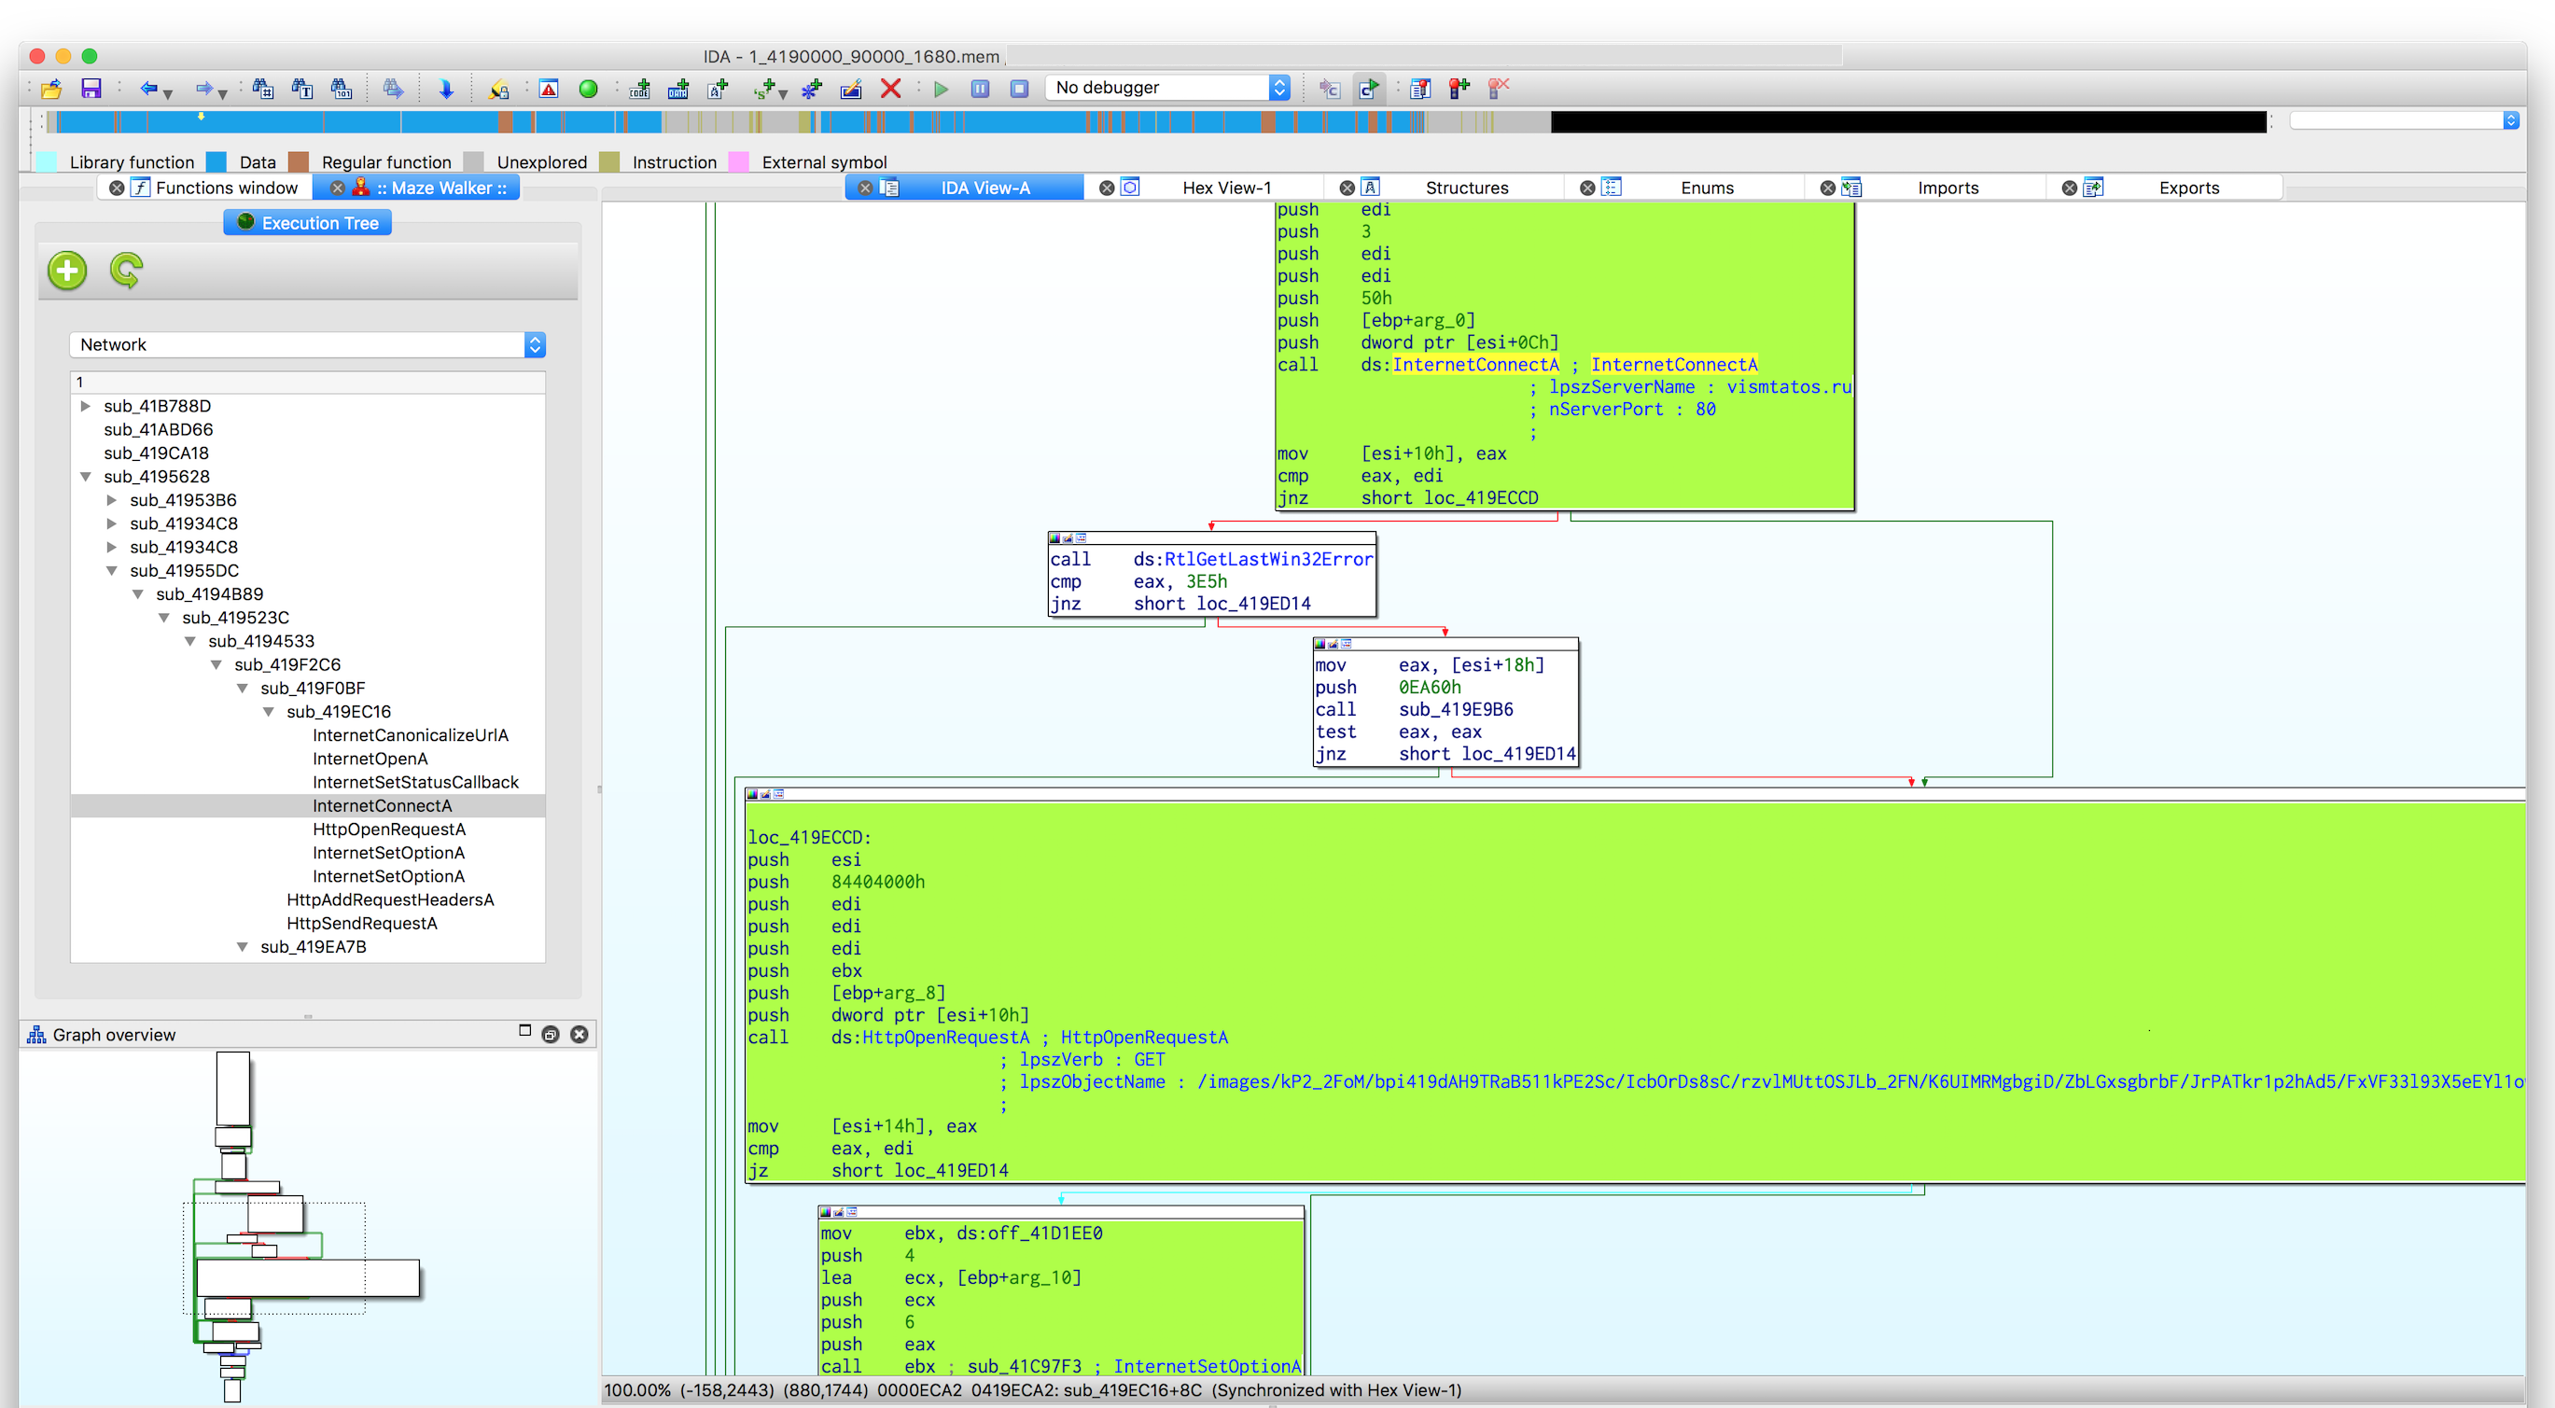Expand the sub_41B788D tree node
The image size is (2555, 1408).
(85, 407)
